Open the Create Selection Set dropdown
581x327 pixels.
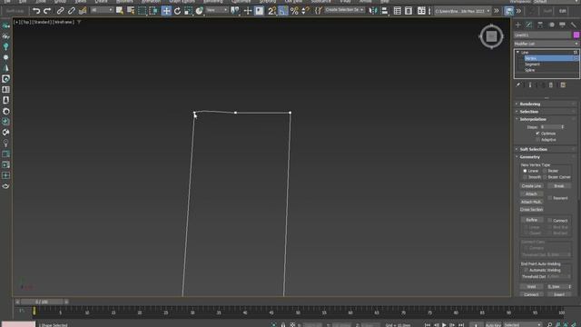click(344, 10)
